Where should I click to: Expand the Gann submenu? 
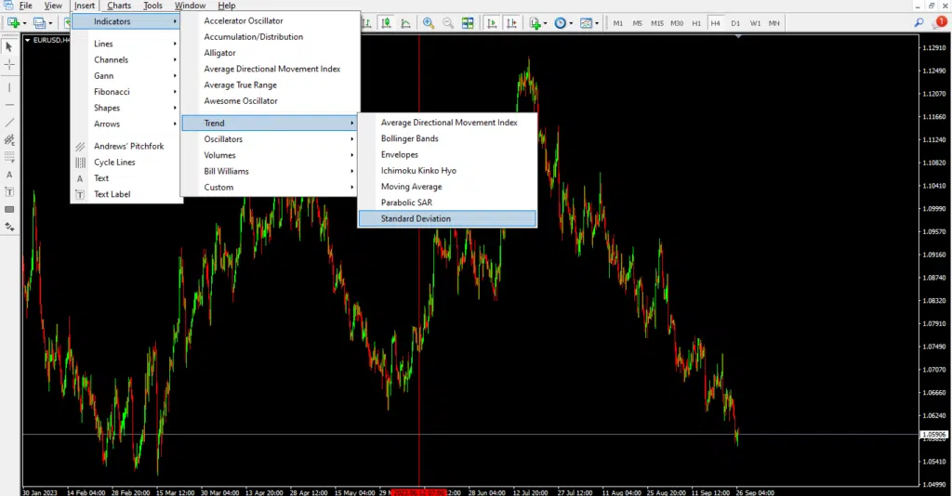click(126, 76)
